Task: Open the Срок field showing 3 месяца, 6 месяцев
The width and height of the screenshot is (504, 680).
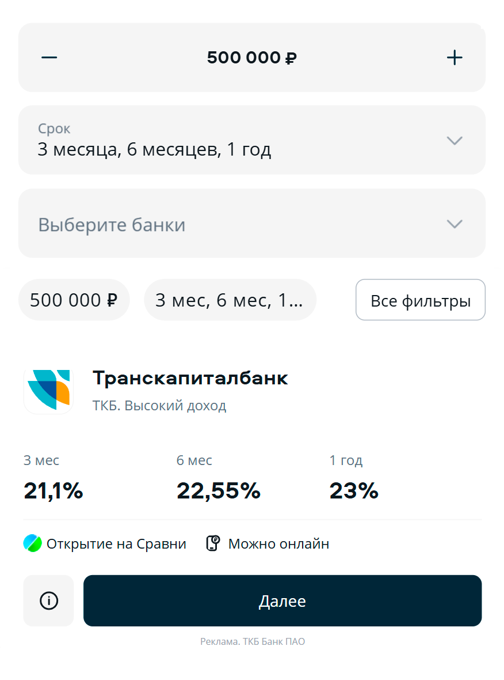Action: [x=251, y=139]
